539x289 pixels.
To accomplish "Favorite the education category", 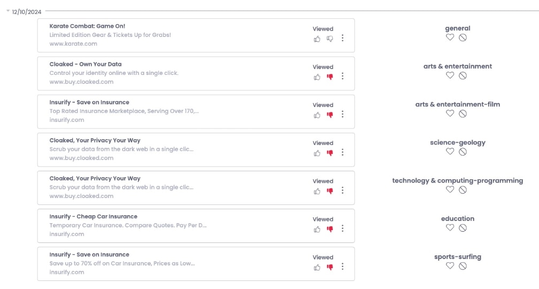I will pos(450,227).
